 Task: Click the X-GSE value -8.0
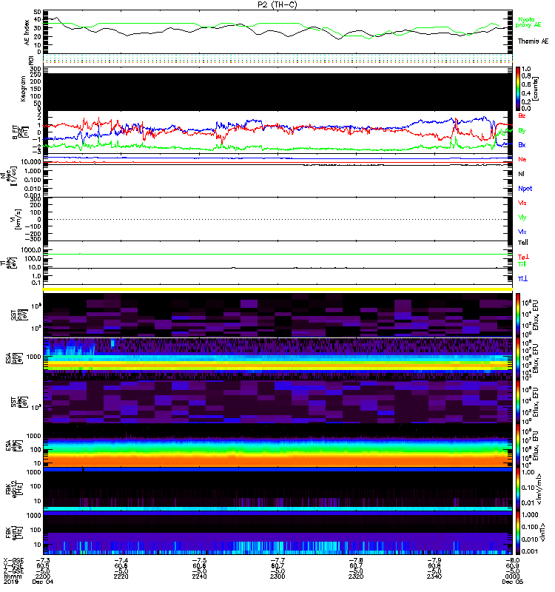[x=512, y=561]
